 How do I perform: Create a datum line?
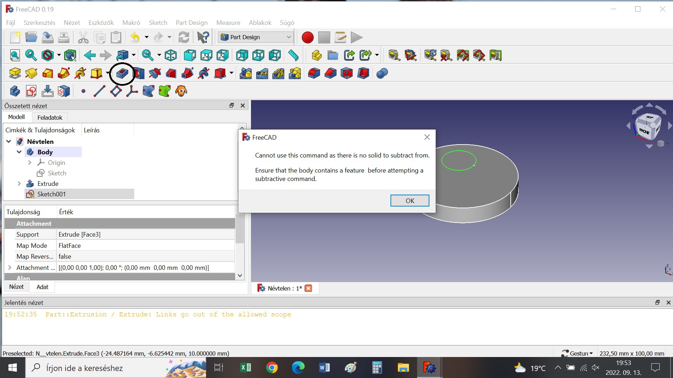click(x=99, y=91)
